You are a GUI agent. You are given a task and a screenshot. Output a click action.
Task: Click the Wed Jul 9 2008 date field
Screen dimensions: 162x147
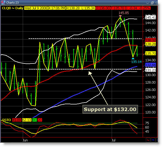coord(36,8)
